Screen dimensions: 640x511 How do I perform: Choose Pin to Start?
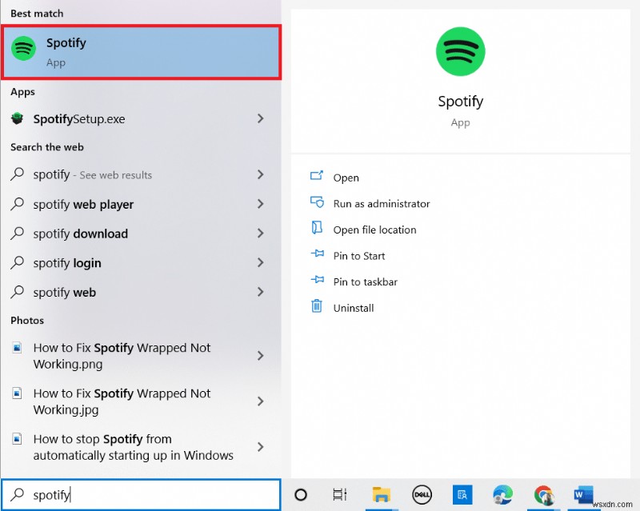click(x=359, y=256)
